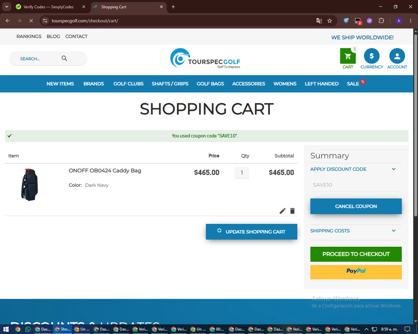The width and height of the screenshot is (418, 334).
Task: Switch to the Verify Codes — SimplyCodes tab
Action: point(48,7)
